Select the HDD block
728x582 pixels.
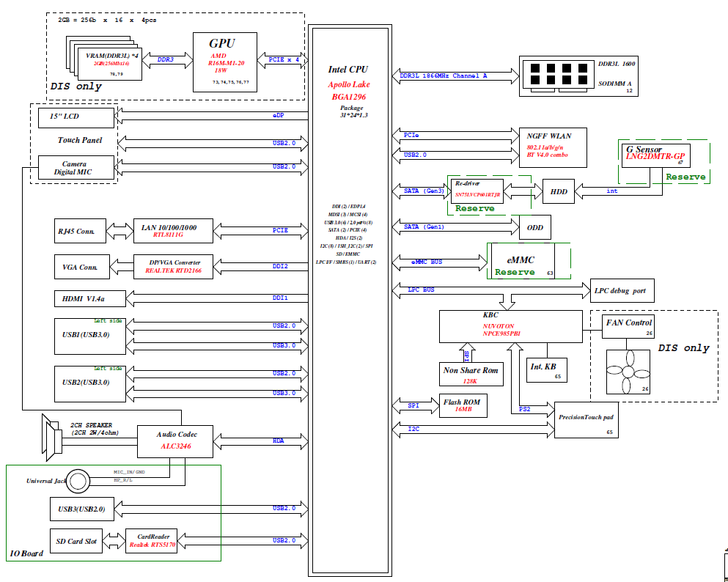tap(559, 191)
